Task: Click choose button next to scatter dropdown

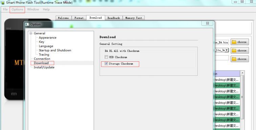Action: coord(240,51)
